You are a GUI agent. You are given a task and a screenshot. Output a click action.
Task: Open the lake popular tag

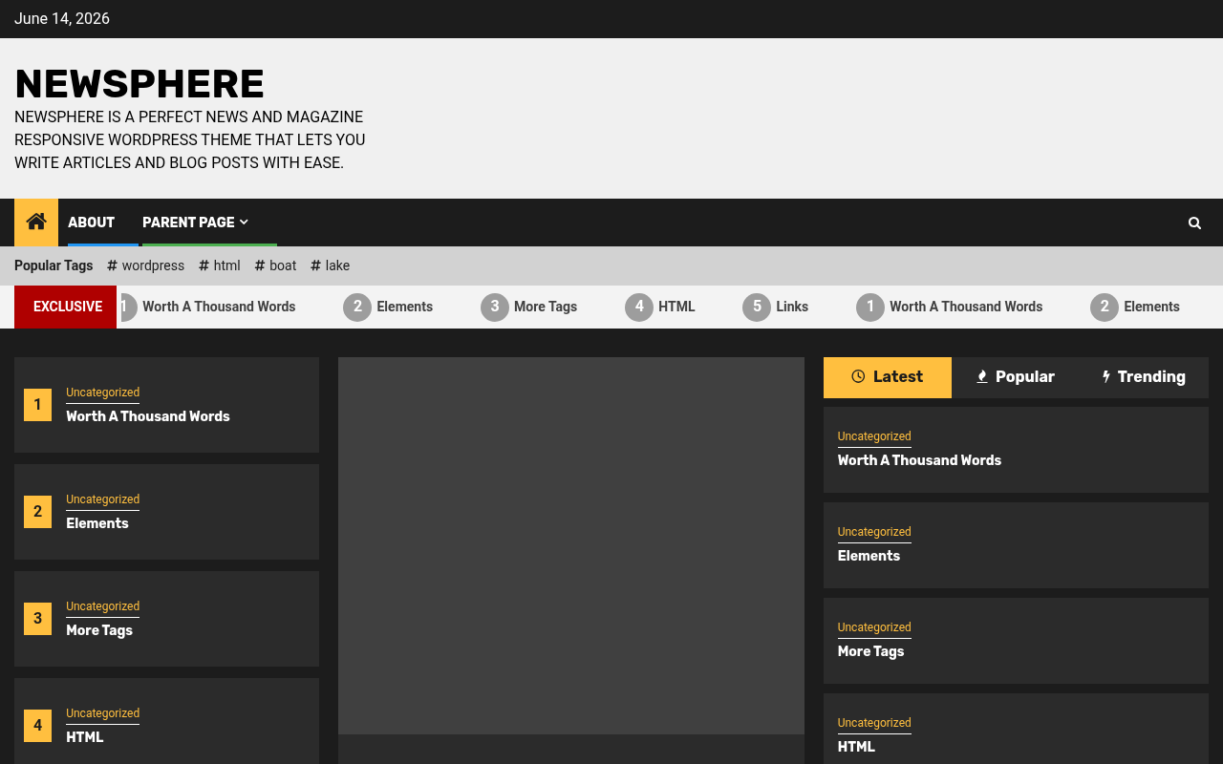tap(331, 265)
